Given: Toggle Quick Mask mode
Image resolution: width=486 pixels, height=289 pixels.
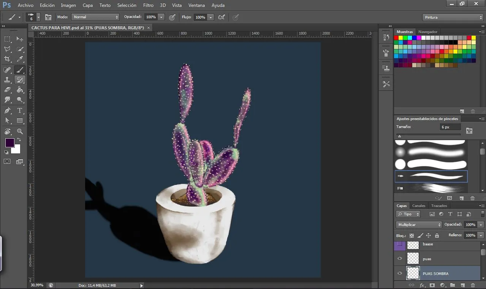Looking at the screenshot, I should 7,161.
